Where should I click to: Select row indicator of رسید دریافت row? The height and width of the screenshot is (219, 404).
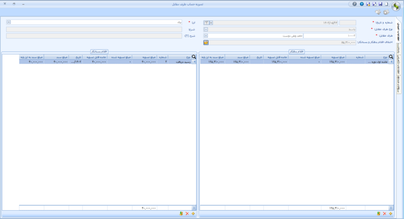[x=194, y=62]
